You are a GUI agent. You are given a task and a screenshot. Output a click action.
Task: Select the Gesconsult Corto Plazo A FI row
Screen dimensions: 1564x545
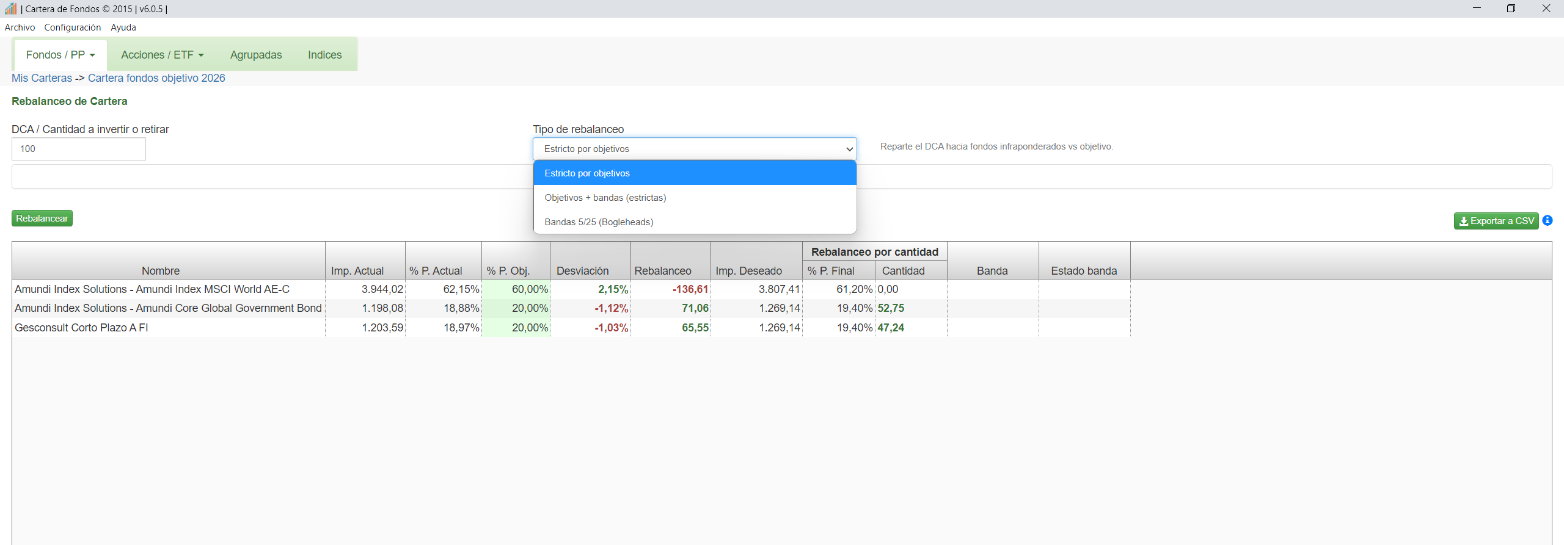[x=81, y=328]
